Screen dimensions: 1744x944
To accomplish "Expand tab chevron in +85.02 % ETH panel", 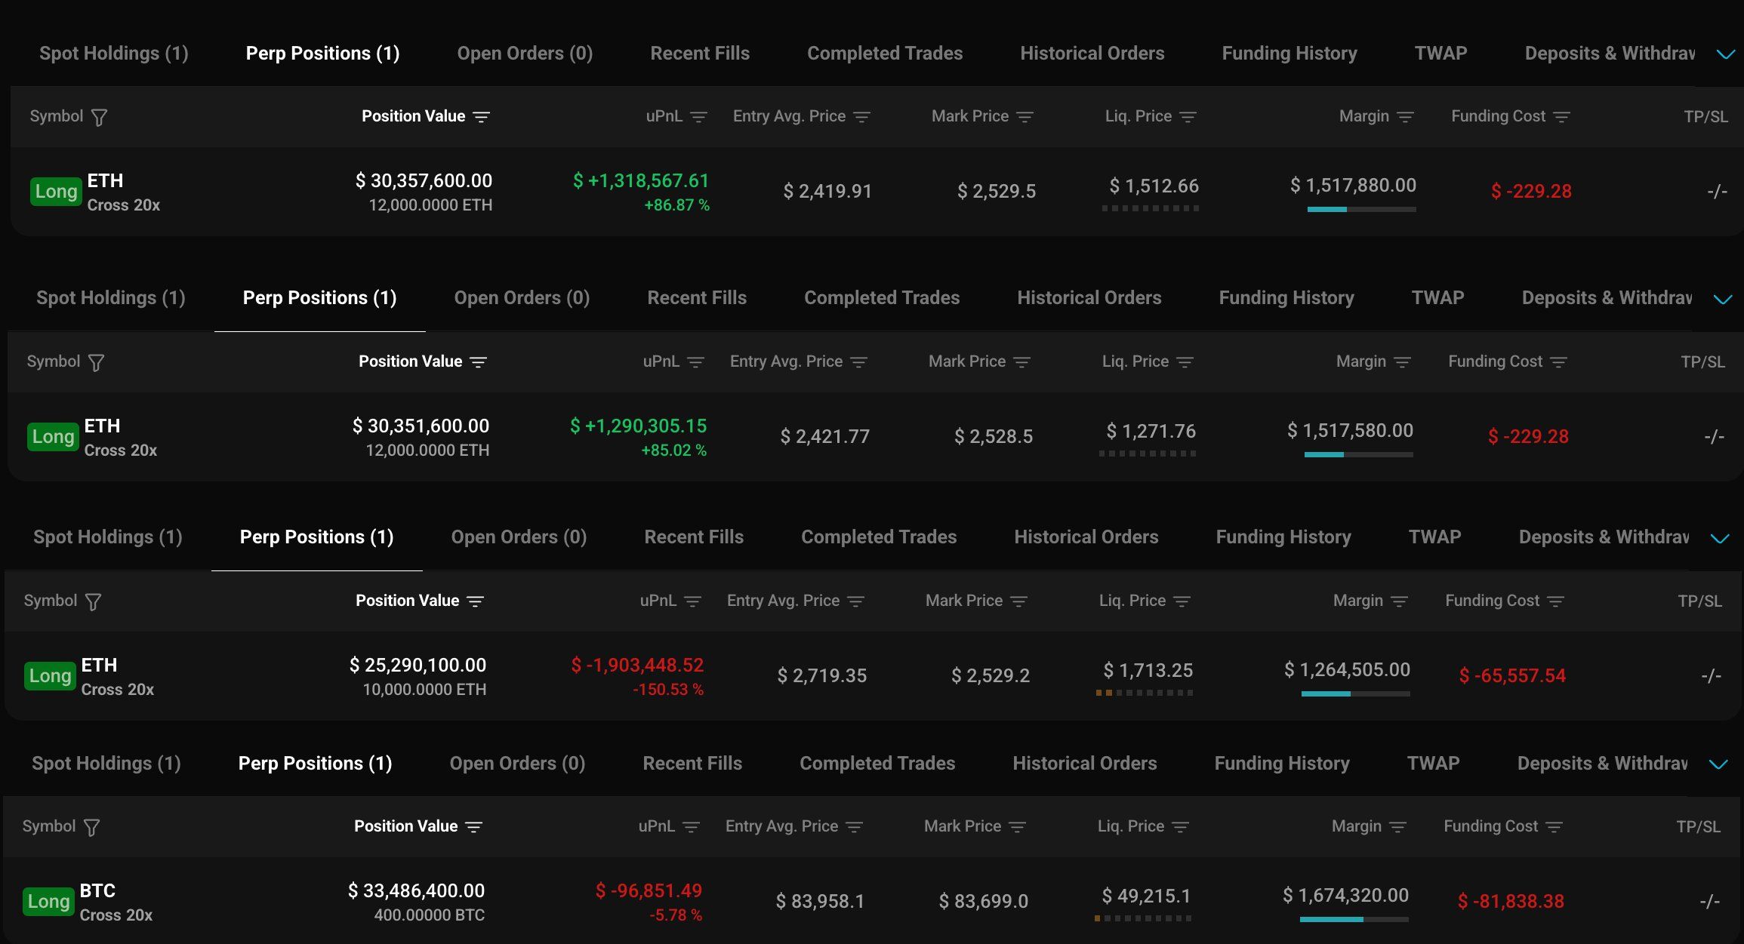I will click(x=1722, y=300).
